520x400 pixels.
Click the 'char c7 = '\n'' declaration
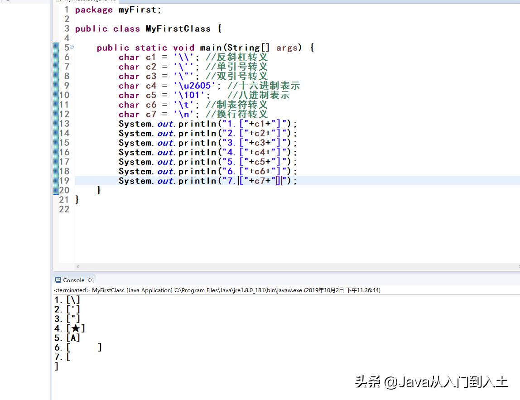pyautogui.click(x=159, y=115)
